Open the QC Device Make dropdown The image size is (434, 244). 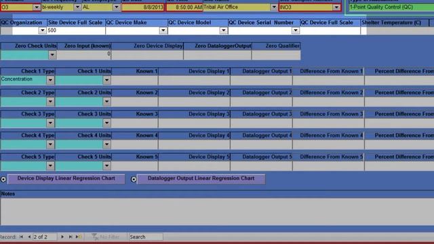tap(163, 30)
